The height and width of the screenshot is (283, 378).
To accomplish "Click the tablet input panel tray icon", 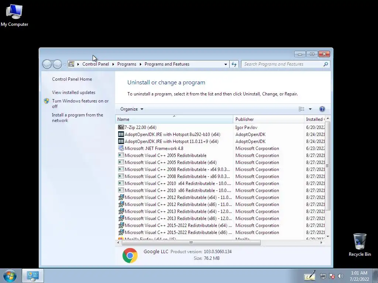I will pyautogui.click(x=310, y=276).
